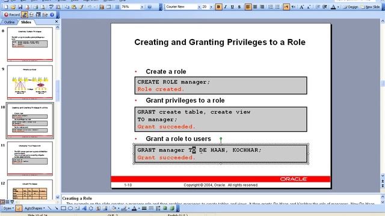Click the Creating a Role notes heading

(x=77, y=199)
